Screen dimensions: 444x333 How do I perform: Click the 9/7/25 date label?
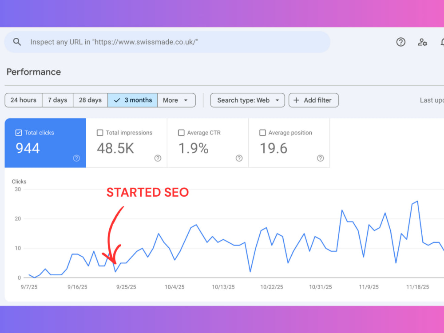click(x=29, y=287)
